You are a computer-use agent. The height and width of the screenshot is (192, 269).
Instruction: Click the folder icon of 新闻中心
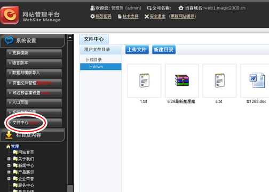coord(15,165)
